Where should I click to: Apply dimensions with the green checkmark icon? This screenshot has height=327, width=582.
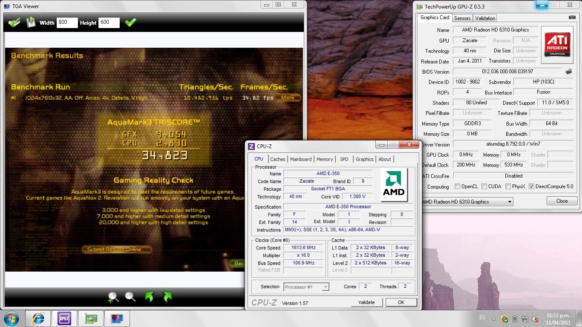(130, 22)
